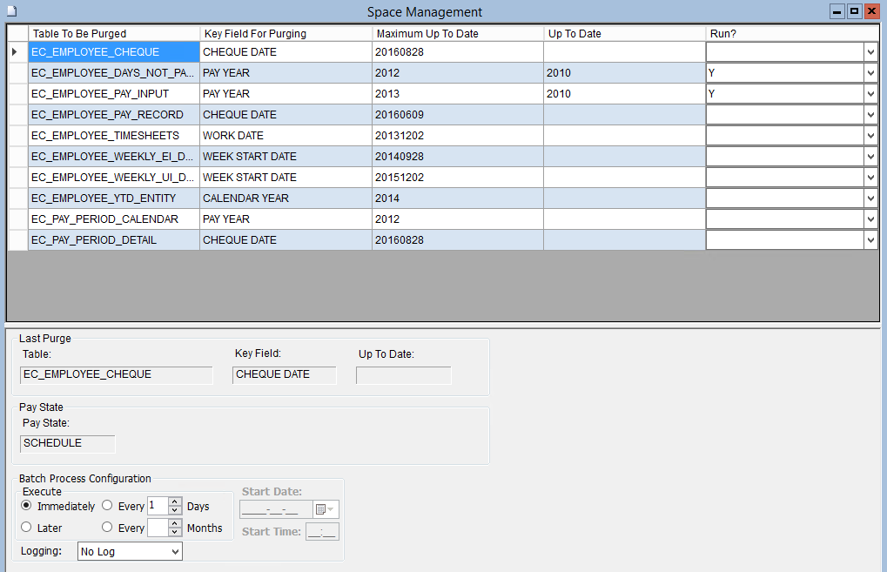The height and width of the screenshot is (572, 887).
Task: Click Up To Date cell for EC_EMPLOYEE_PAY_RECORD
Action: [x=624, y=115]
